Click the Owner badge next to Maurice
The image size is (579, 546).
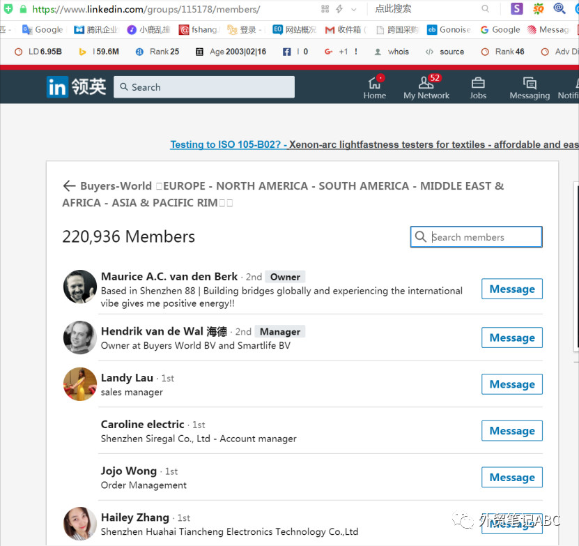(285, 277)
